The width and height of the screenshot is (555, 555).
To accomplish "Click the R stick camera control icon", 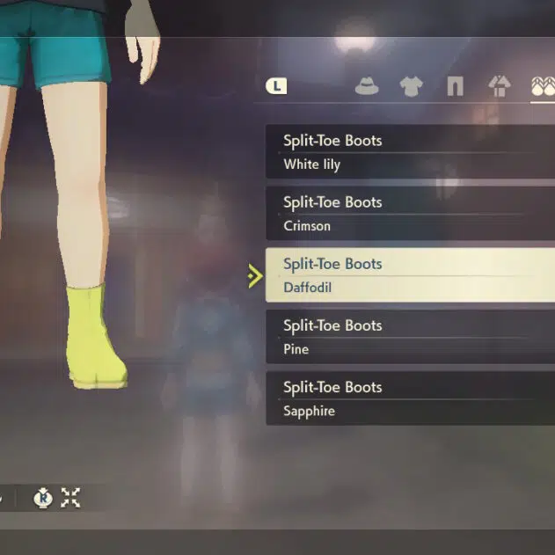I will (43, 498).
